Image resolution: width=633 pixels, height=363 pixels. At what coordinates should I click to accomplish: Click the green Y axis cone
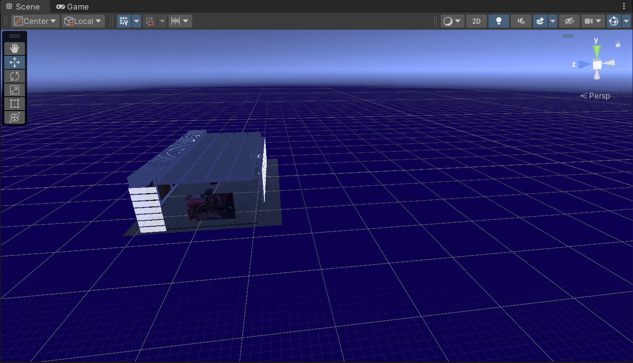[596, 51]
